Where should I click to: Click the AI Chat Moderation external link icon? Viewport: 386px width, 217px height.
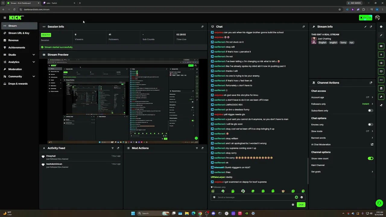(372, 145)
